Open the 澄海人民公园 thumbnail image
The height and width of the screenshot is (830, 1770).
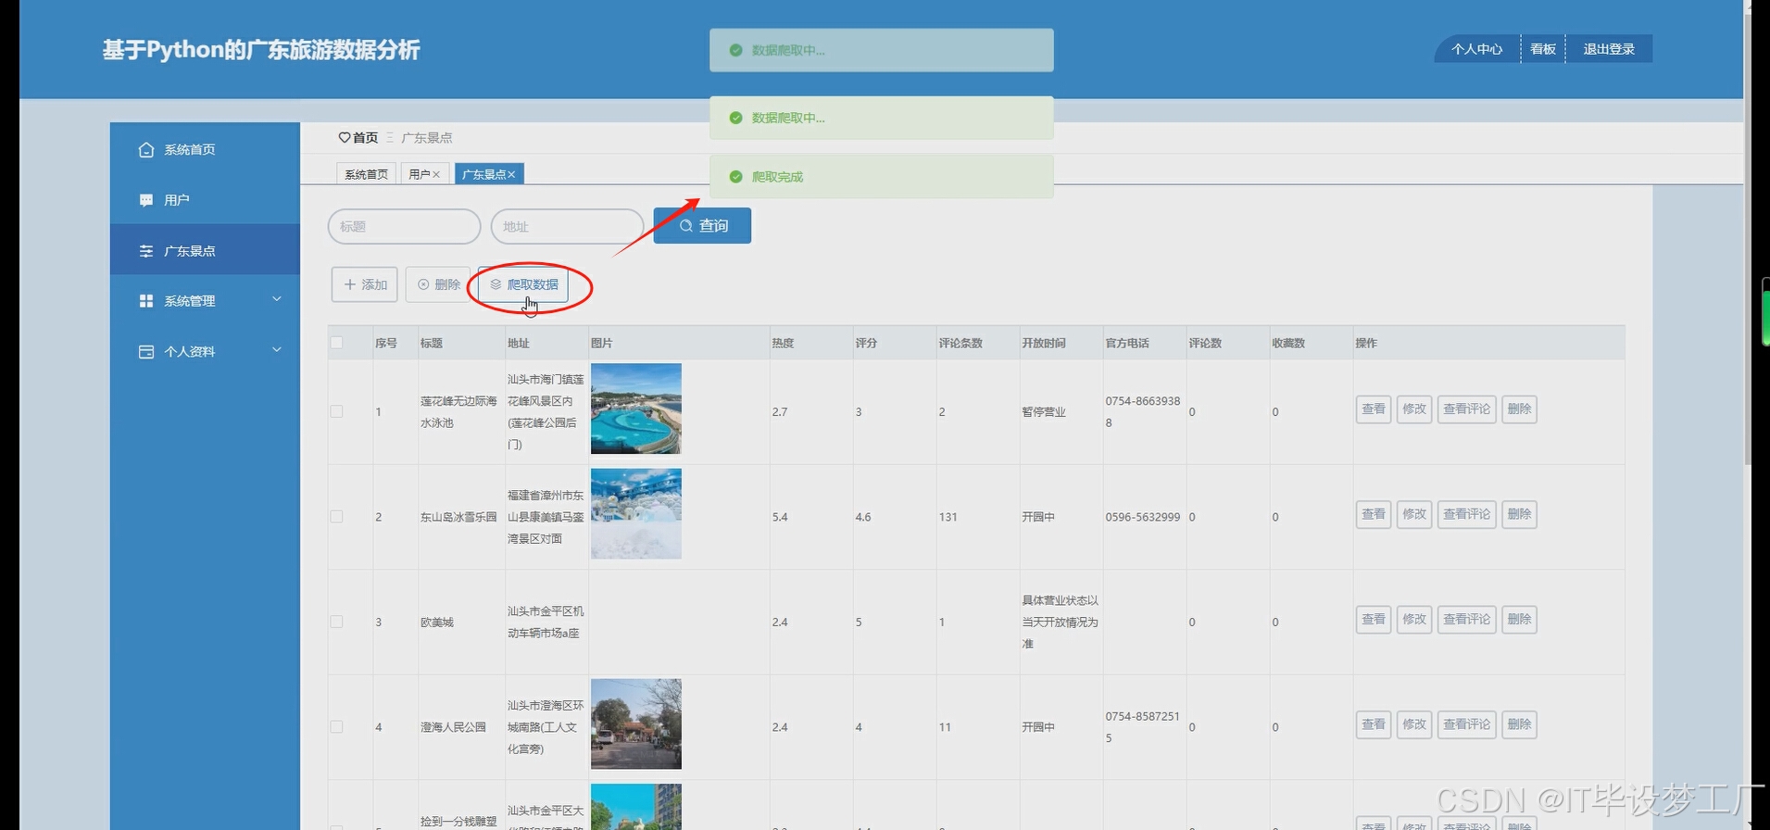[x=636, y=724]
